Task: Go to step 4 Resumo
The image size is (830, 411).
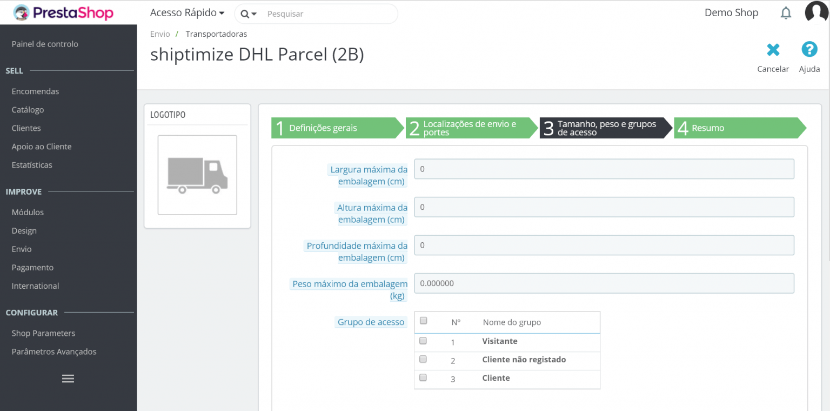Action: tap(740, 128)
